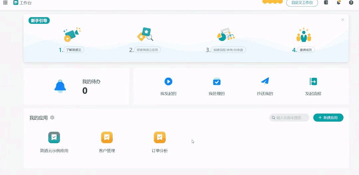The width and height of the screenshot is (359, 175).
Task: Open 我处理的 checklist icon
Action: tap(217, 82)
